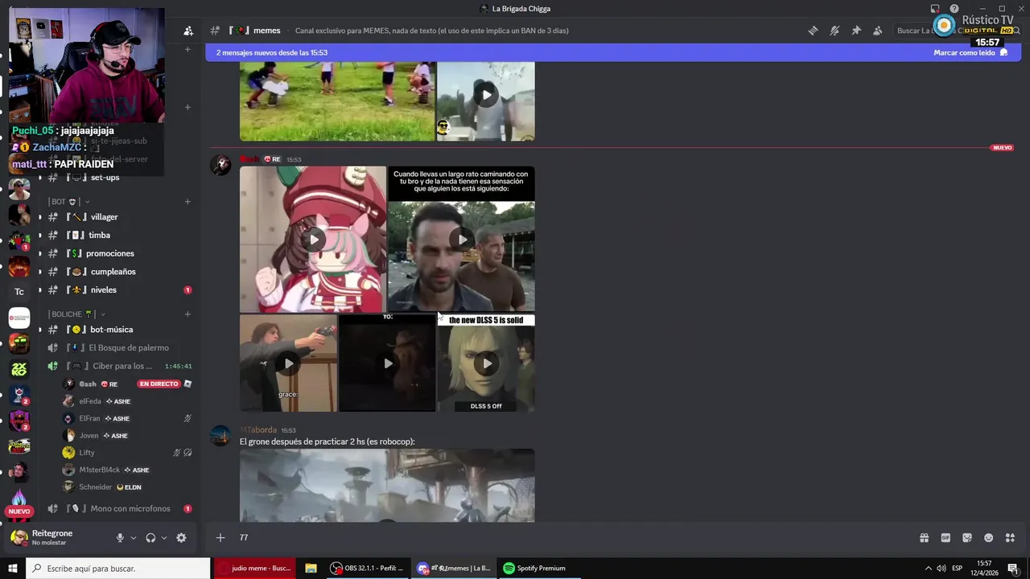Open headphone output options arrow
This screenshot has height=579, width=1030.
(x=164, y=538)
